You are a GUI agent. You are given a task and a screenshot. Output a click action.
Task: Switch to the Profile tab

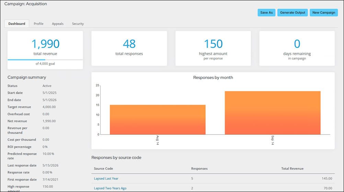(38, 24)
